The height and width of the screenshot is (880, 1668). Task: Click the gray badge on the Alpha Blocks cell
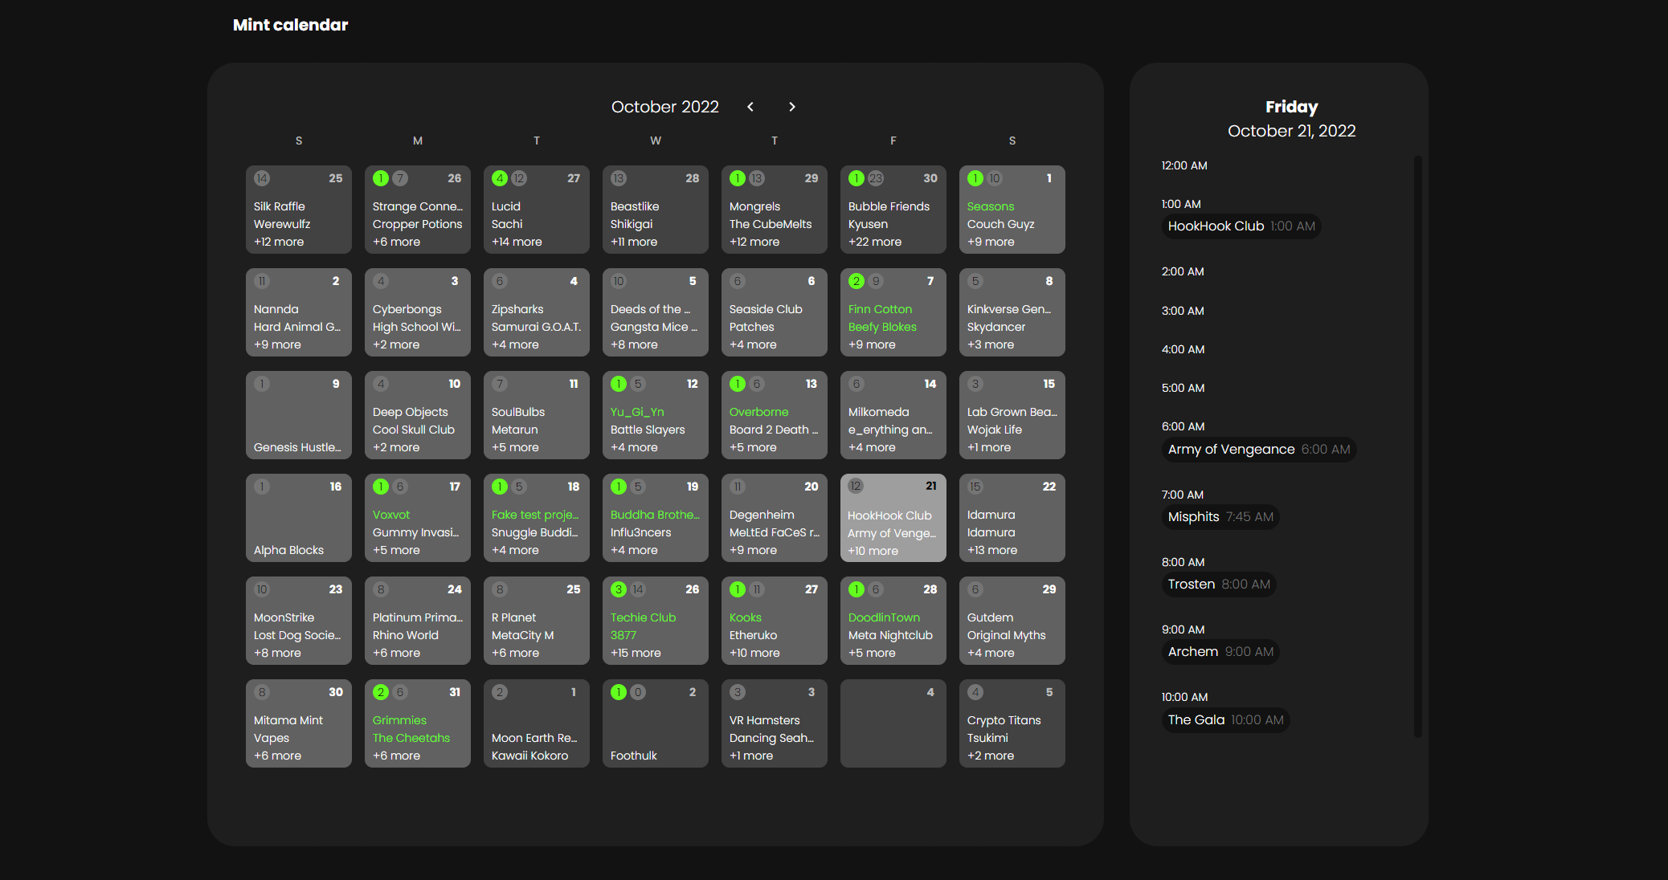click(x=261, y=487)
